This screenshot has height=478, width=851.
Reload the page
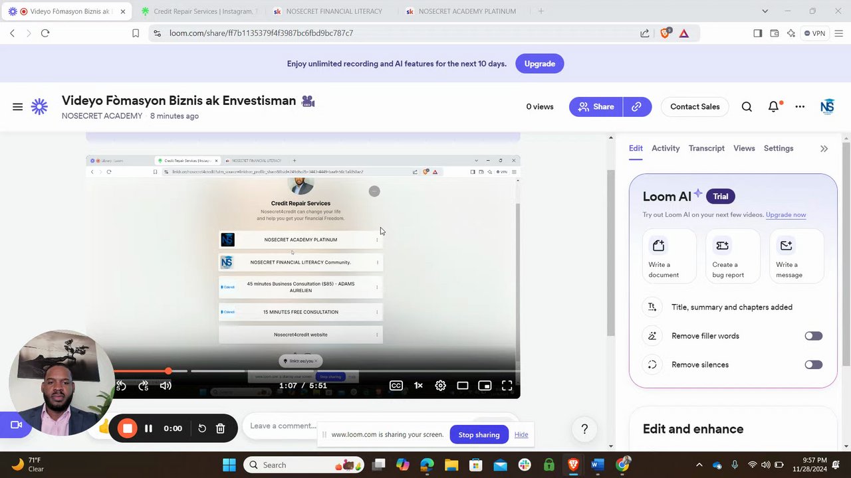click(x=45, y=33)
